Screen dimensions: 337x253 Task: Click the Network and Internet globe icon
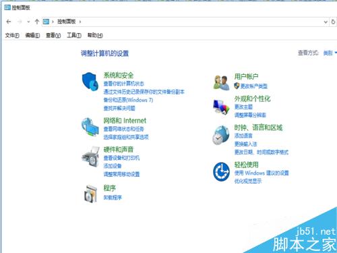[x=90, y=127]
